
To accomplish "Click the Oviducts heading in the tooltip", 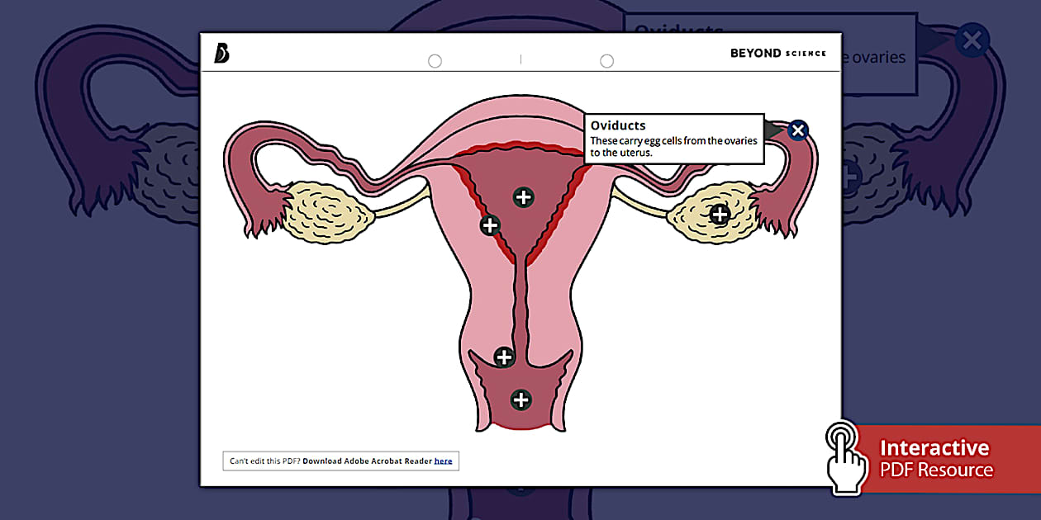I will (x=618, y=125).
